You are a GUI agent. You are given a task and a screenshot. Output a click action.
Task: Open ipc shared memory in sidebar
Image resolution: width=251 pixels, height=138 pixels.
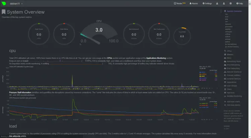pyautogui.click(x=232, y=47)
